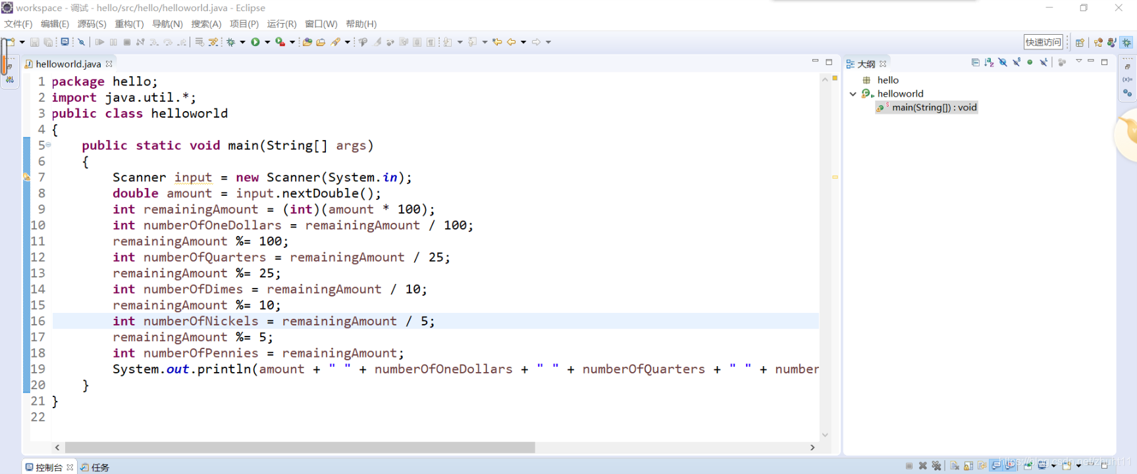Click the Open Task folder icon
Image resolution: width=1137 pixels, height=474 pixels.
point(321,42)
